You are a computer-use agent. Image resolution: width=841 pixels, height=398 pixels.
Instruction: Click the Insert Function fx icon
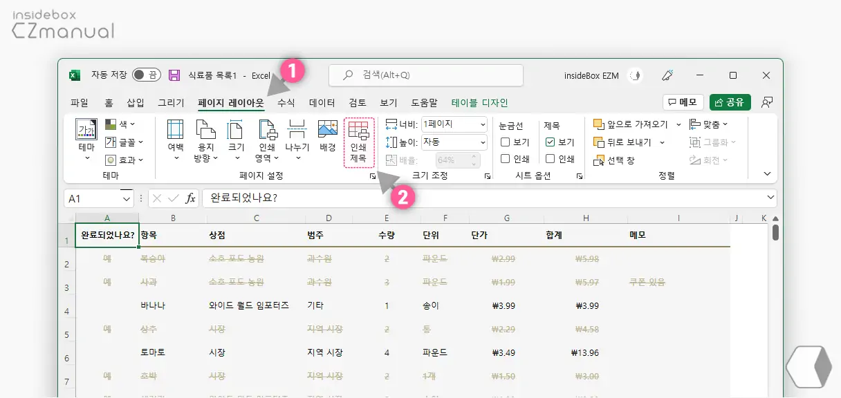(x=192, y=198)
